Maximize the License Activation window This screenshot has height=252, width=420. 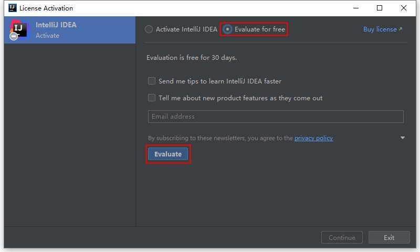point(380,8)
